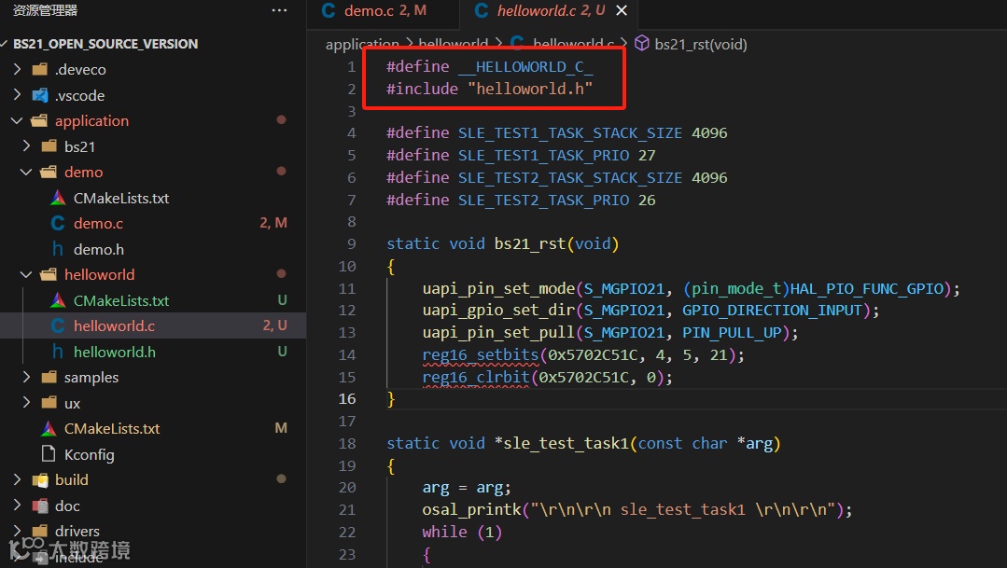1007x568 pixels.
Task: Click the C icon on demo.c tab
Action: click(x=329, y=11)
